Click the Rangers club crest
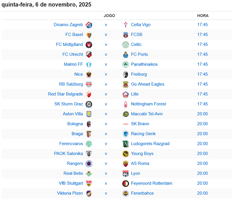This screenshot has width=232, height=200. coord(89,163)
